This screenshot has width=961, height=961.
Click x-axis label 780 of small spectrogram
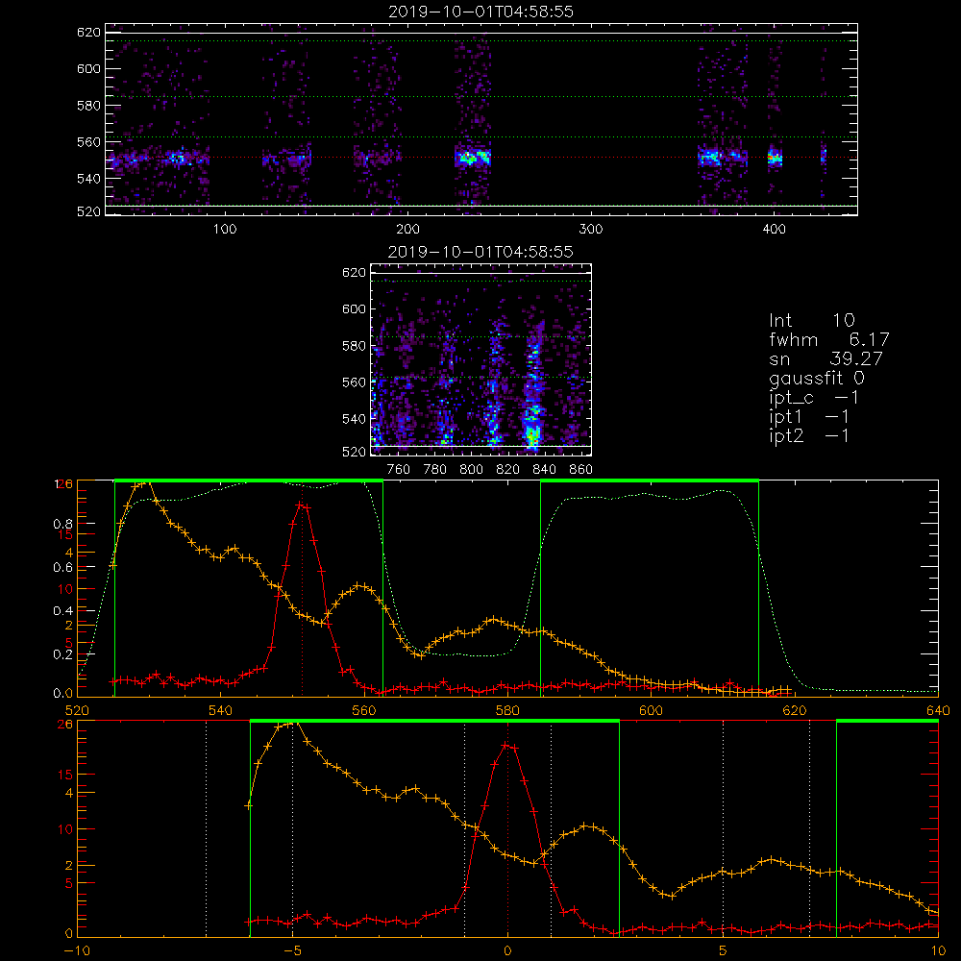[435, 470]
